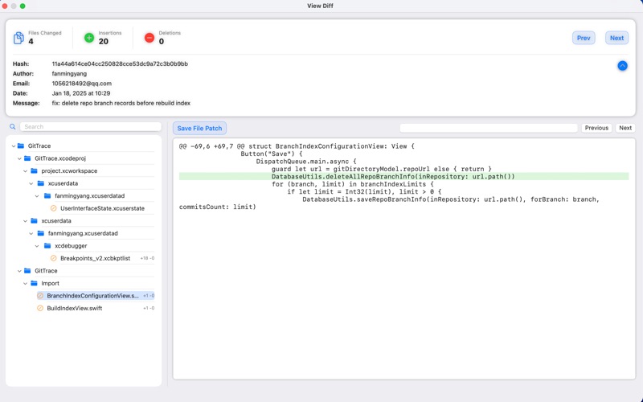The width and height of the screenshot is (643, 402).
Task: Click the Files Changed document icon
Action: (18, 38)
